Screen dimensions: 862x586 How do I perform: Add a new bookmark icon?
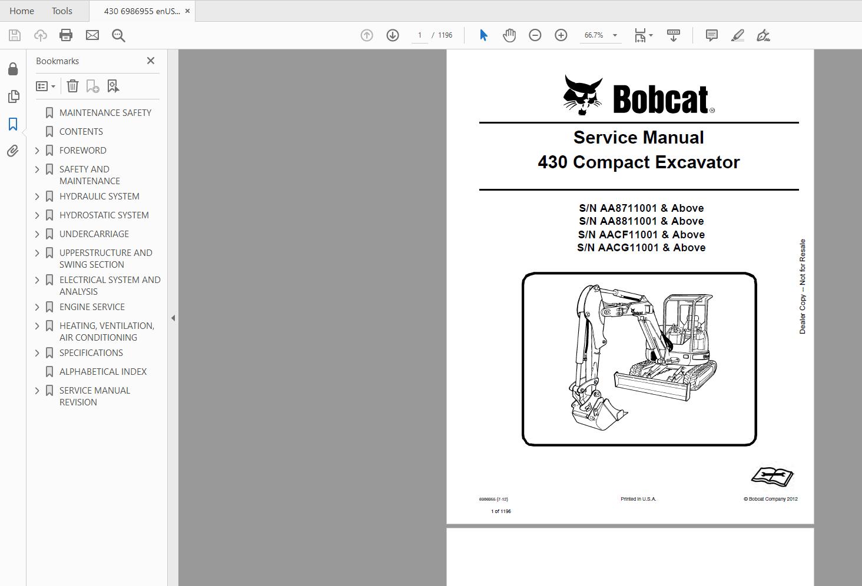click(x=92, y=86)
